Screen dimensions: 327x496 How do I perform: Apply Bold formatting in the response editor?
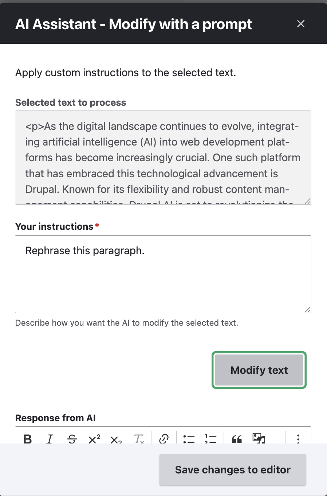tap(27, 439)
